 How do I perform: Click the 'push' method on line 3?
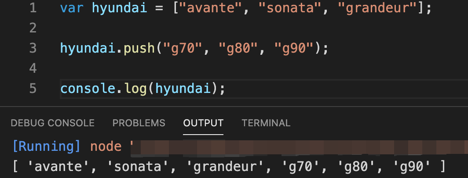point(139,48)
